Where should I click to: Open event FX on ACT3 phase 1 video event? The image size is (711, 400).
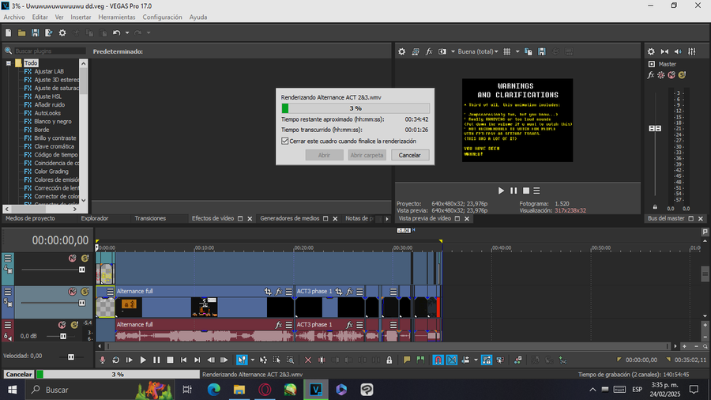pyautogui.click(x=349, y=292)
